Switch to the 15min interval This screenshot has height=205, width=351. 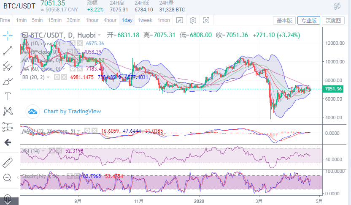[x=54, y=20]
